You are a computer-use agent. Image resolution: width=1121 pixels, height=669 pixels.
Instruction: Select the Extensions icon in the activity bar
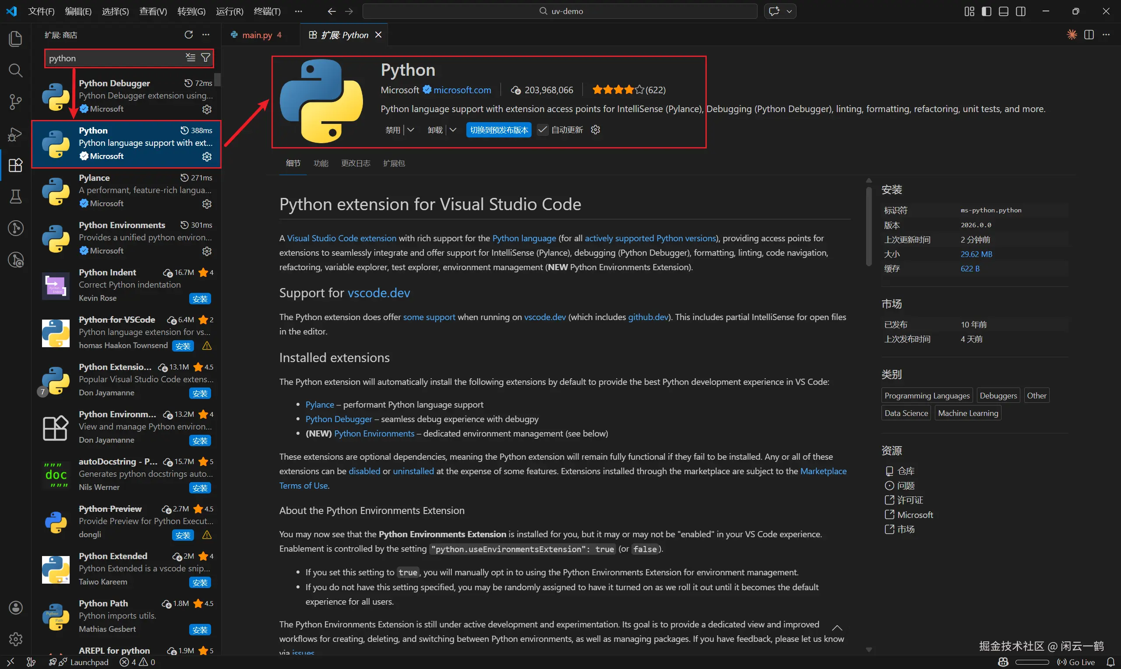pyautogui.click(x=15, y=165)
